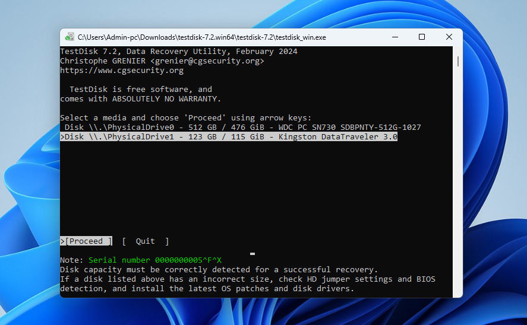Click the file path text in the title bar
Screen dimensions: 527x325
201,37
